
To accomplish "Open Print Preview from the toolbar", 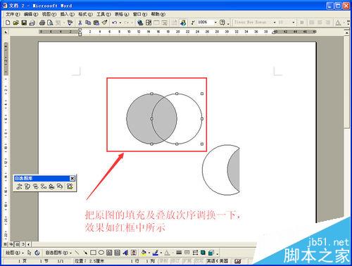I will click(x=50, y=23).
